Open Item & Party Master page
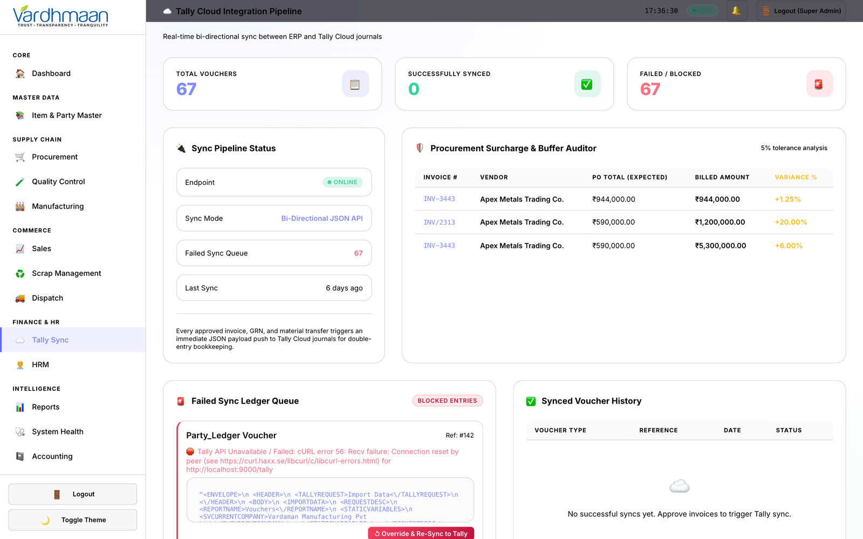 pyautogui.click(x=73, y=115)
